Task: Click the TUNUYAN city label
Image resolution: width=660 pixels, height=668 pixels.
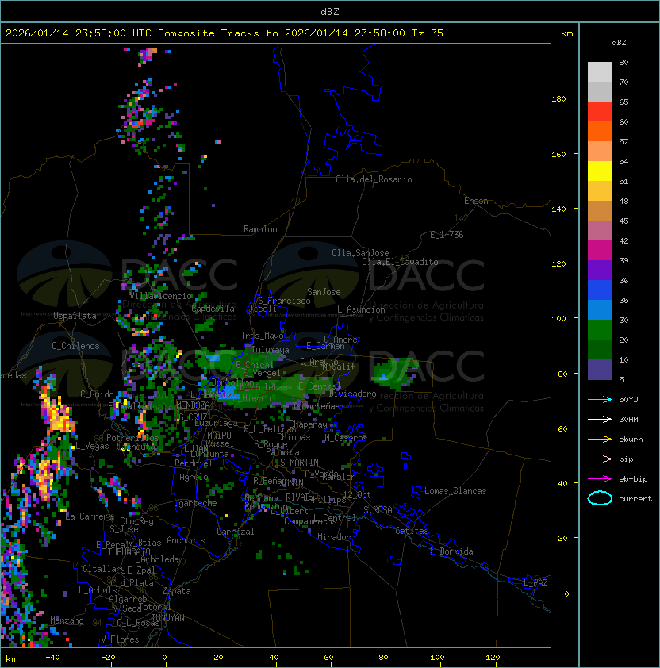Action: (168, 618)
